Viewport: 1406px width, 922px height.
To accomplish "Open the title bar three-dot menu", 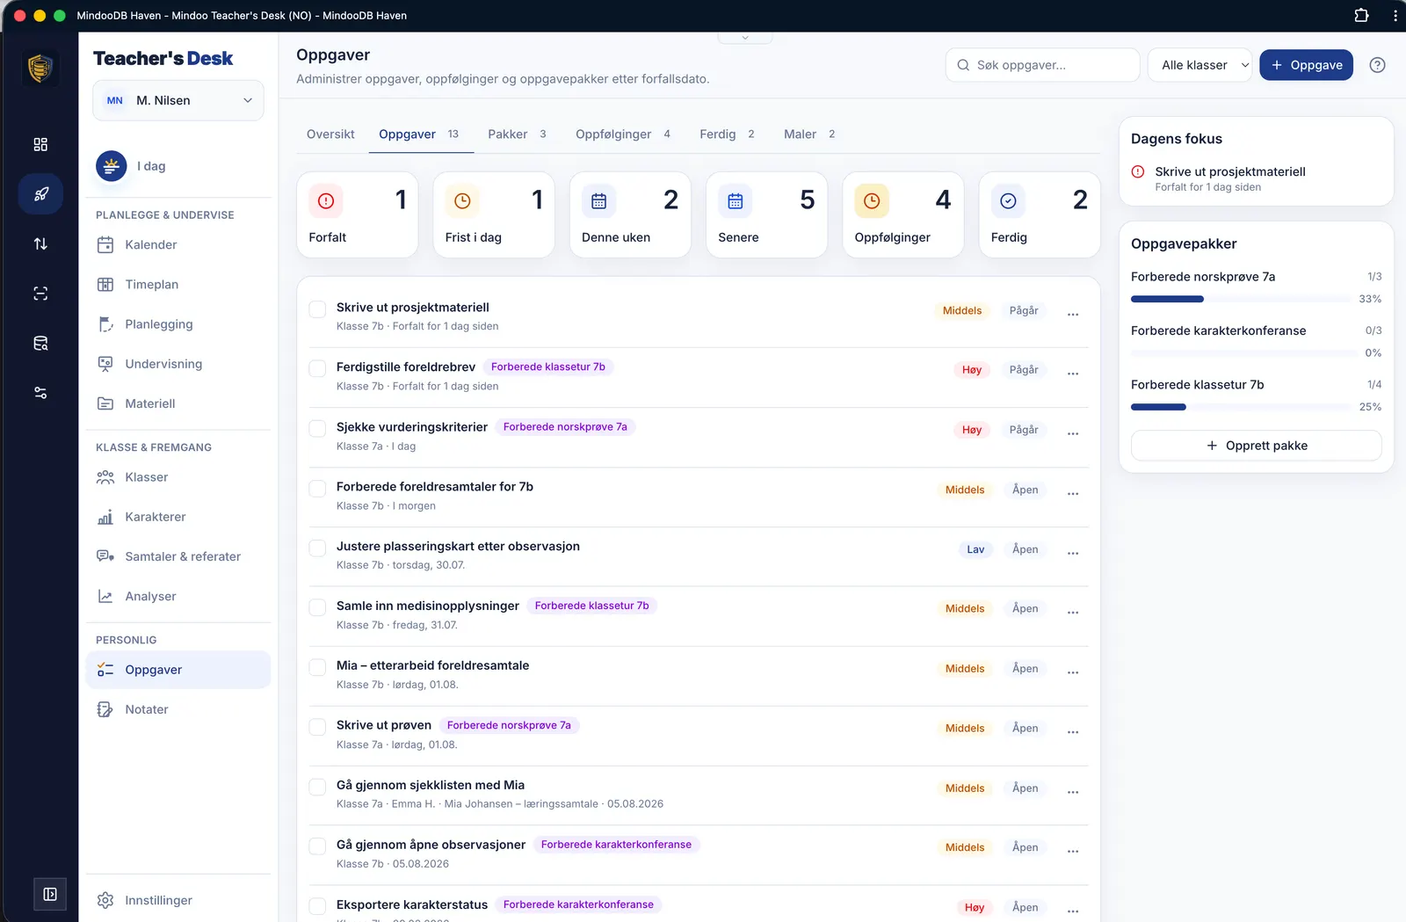I will pyautogui.click(x=1395, y=15).
